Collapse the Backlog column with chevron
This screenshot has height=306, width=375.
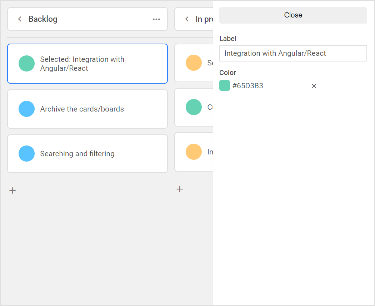tap(20, 19)
